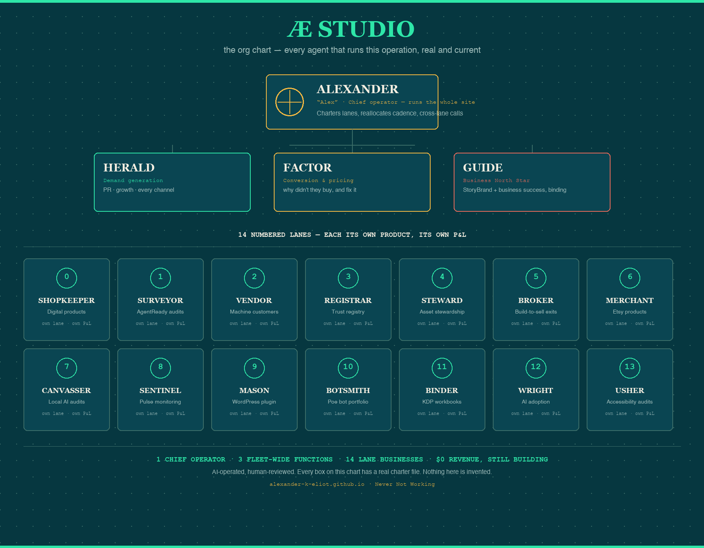Click '1 CHIEF OPERATOR' in footer summary

tap(191, 460)
